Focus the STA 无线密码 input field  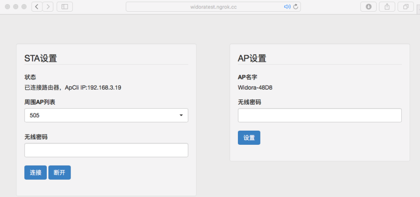click(x=106, y=150)
